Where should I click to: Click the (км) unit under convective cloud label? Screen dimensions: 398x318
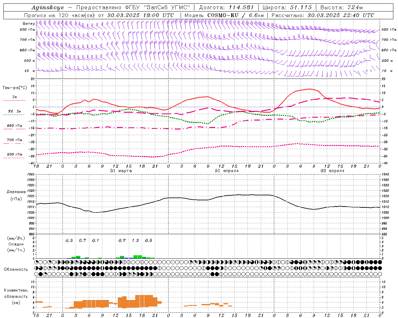tap(16, 302)
